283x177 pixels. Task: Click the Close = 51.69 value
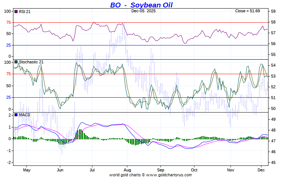coord(248,11)
